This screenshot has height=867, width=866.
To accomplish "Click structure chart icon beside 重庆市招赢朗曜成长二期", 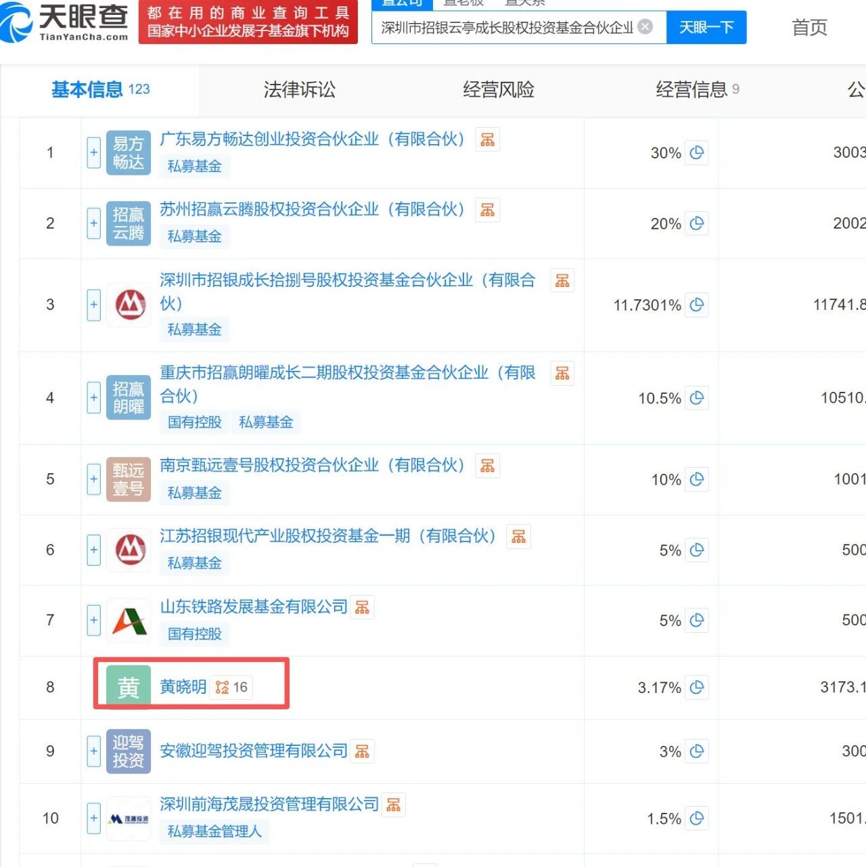I will coord(562,374).
